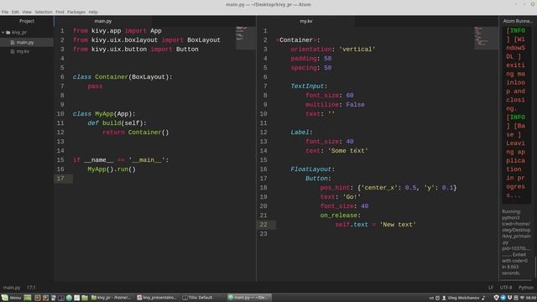Click cursor position 17:1 in status bar
This screenshot has height=302, width=537.
[x=31, y=288]
